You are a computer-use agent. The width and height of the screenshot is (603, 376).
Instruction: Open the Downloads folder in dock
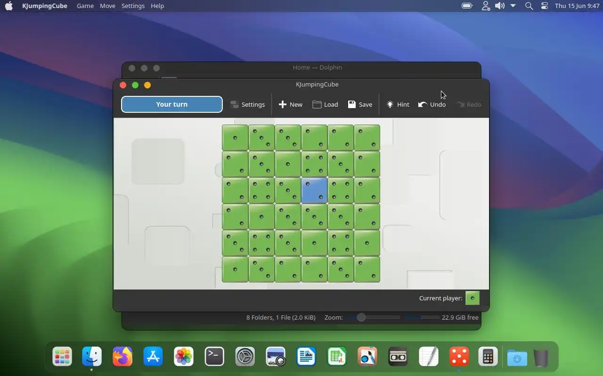coord(517,358)
